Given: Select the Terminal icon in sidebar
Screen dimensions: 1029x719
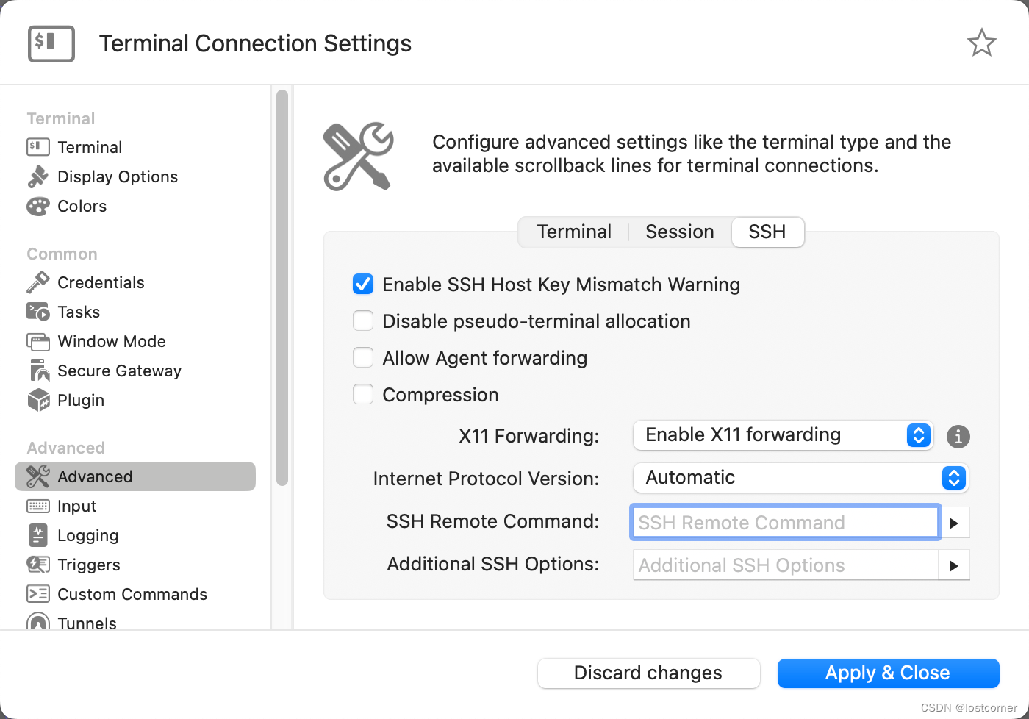Looking at the screenshot, I should click(x=37, y=147).
